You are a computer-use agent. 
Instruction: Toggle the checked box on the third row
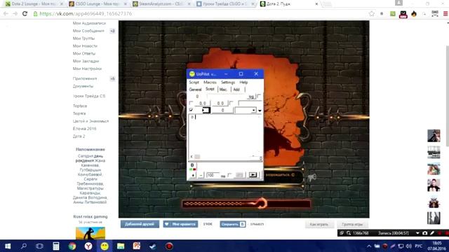click(x=191, y=110)
